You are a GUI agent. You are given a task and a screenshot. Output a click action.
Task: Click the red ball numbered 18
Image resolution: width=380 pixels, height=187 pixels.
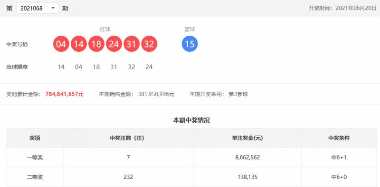(x=96, y=44)
